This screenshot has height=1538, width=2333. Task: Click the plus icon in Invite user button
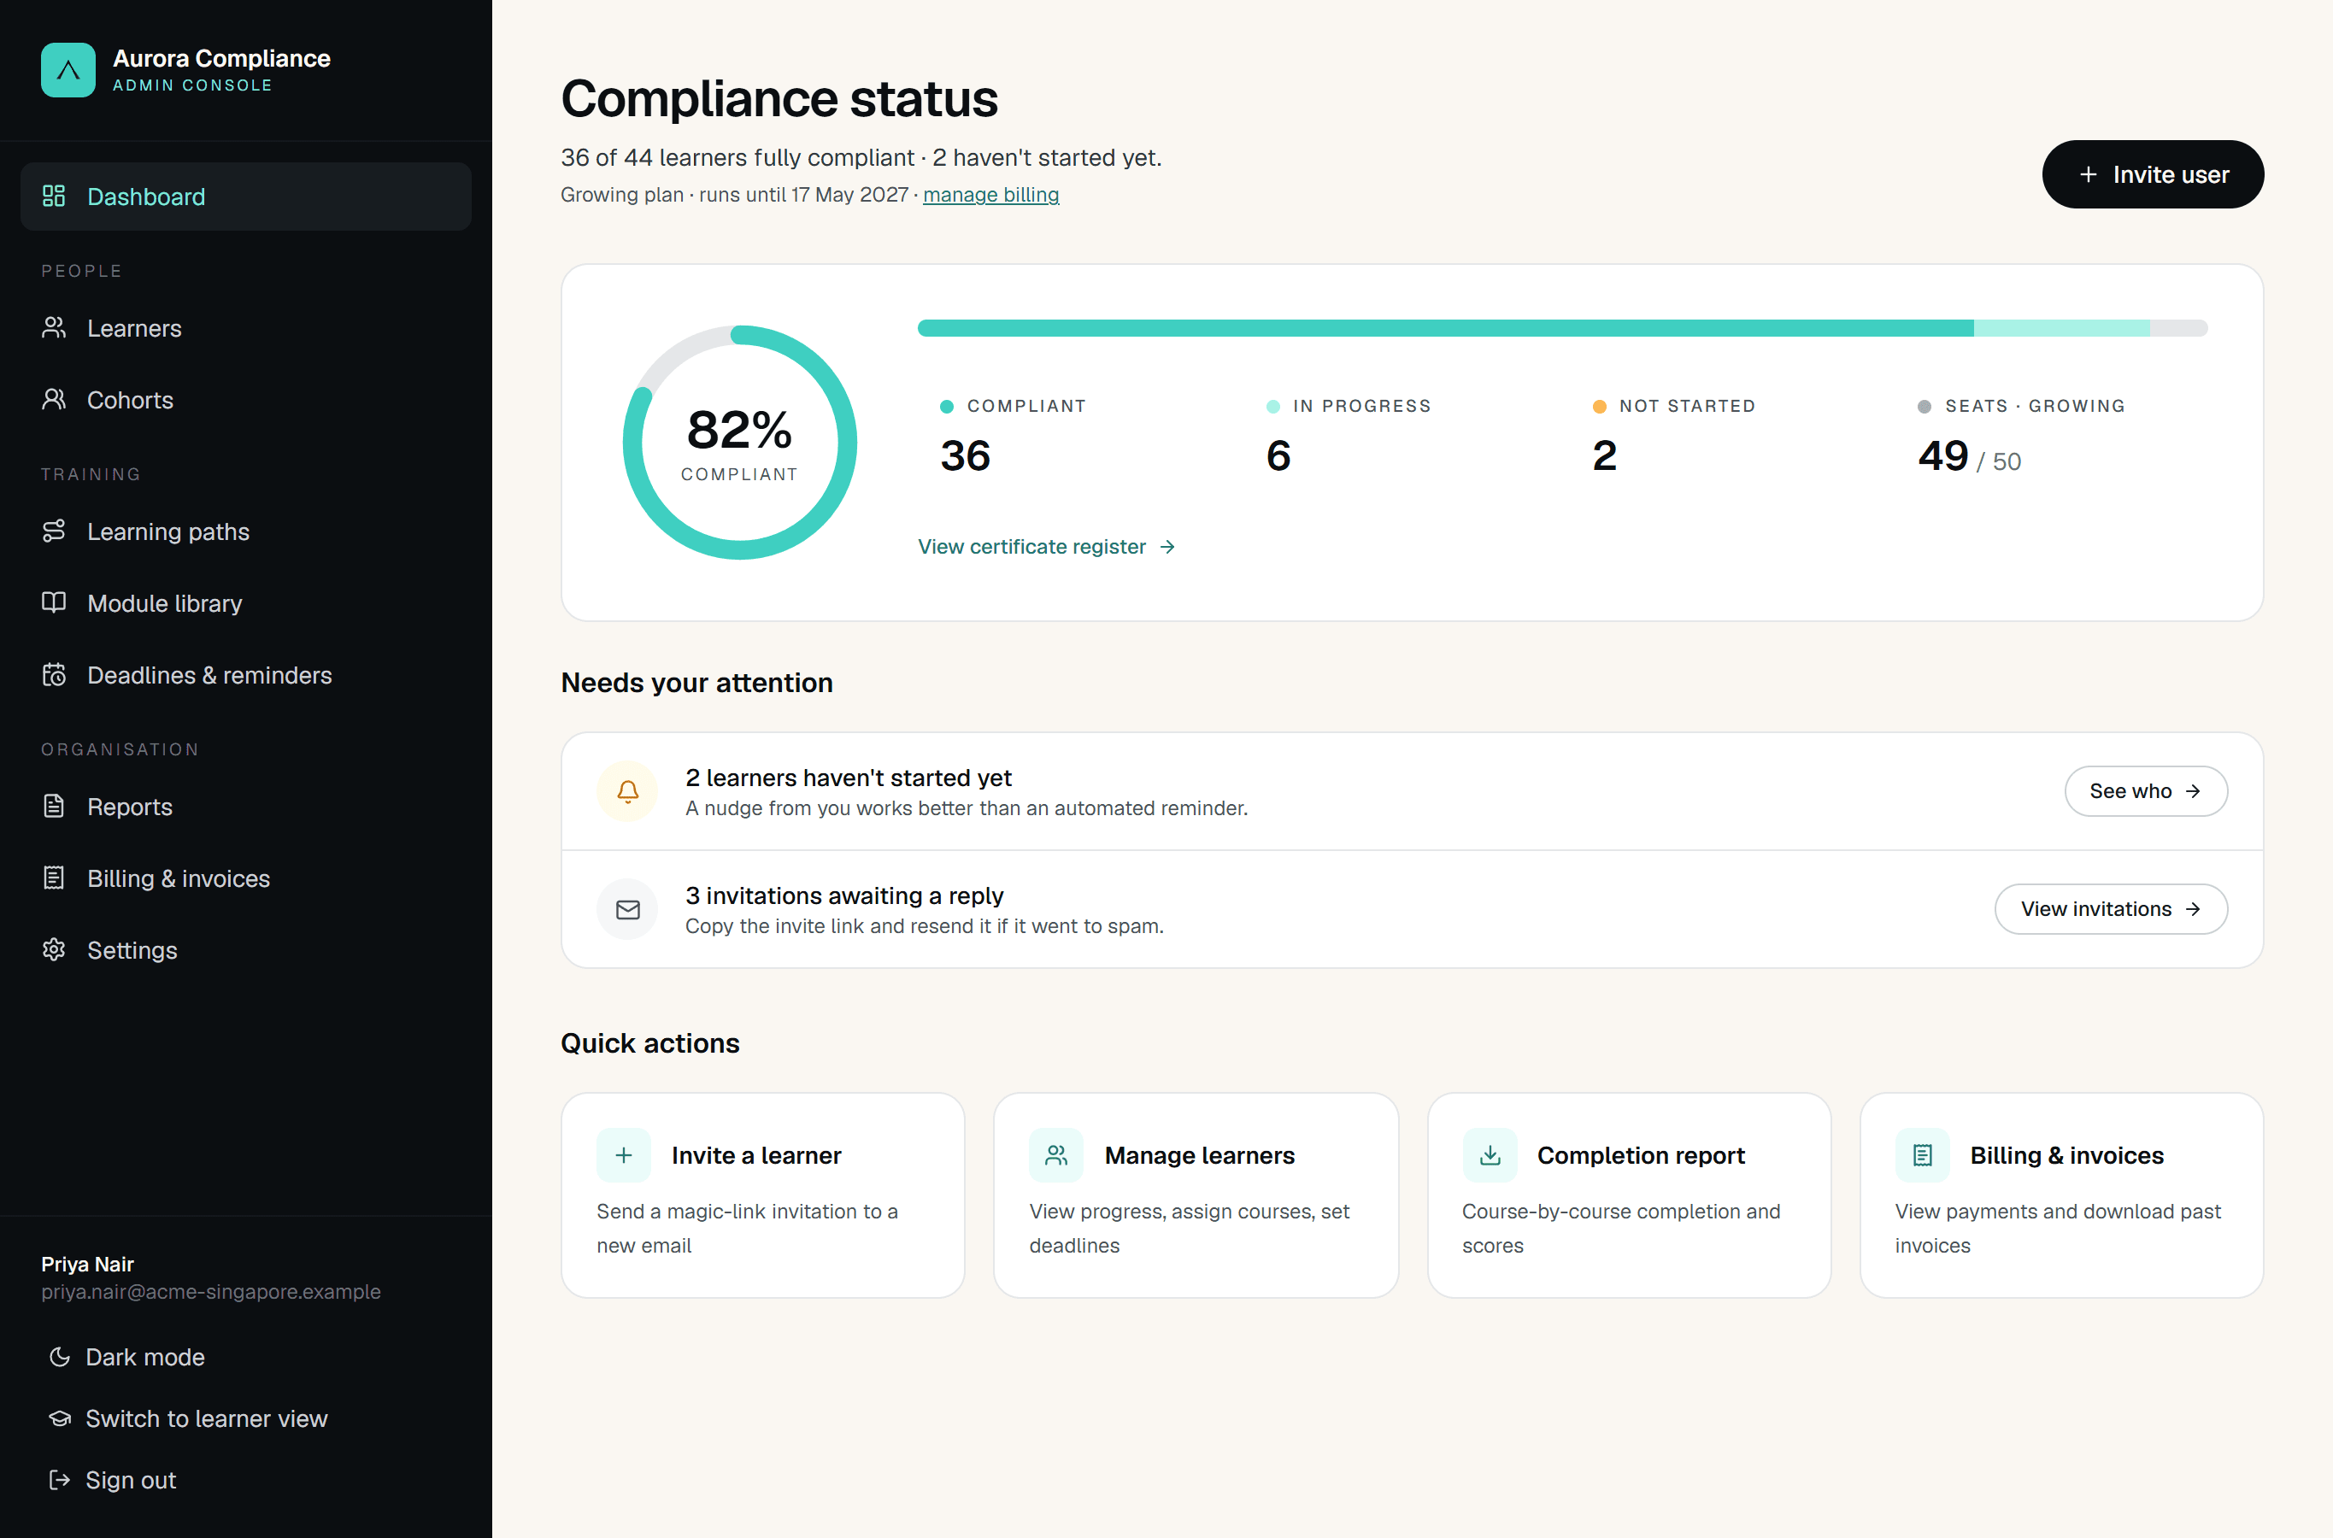(x=2089, y=174)
